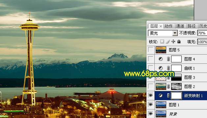The width and height of the screenshot is (207, 118).
Task: Select the layer named 图层 4
Action: coord(190,59)
